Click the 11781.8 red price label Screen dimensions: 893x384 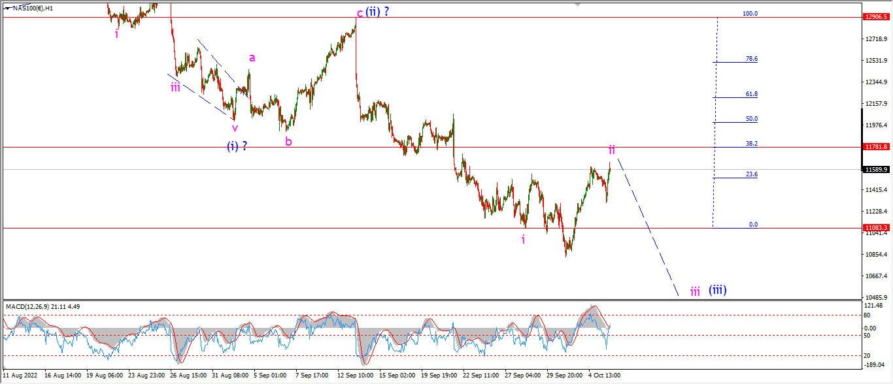pyautogui.click(x=876, y=147)
